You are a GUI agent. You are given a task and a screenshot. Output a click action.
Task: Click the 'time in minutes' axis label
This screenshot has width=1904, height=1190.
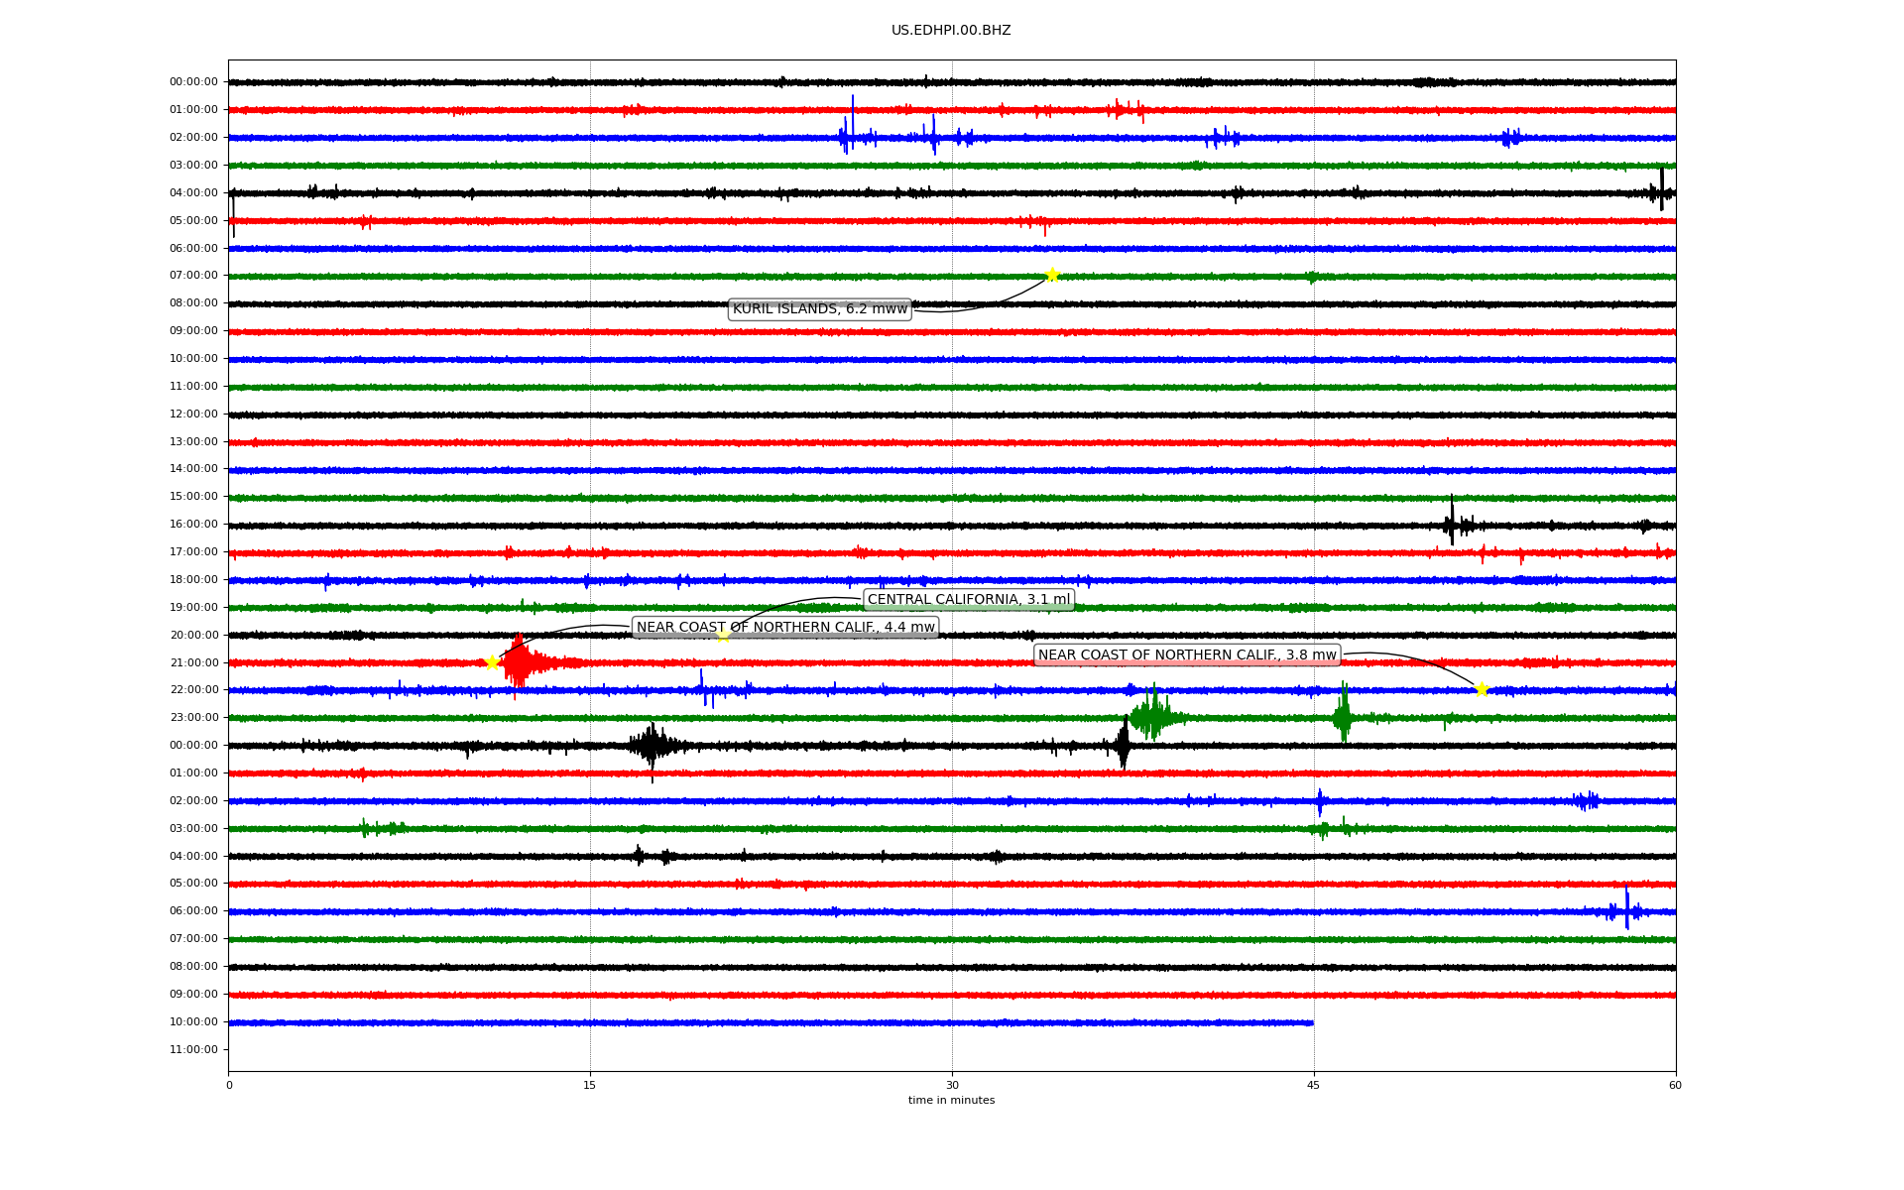pos(951,1100)
